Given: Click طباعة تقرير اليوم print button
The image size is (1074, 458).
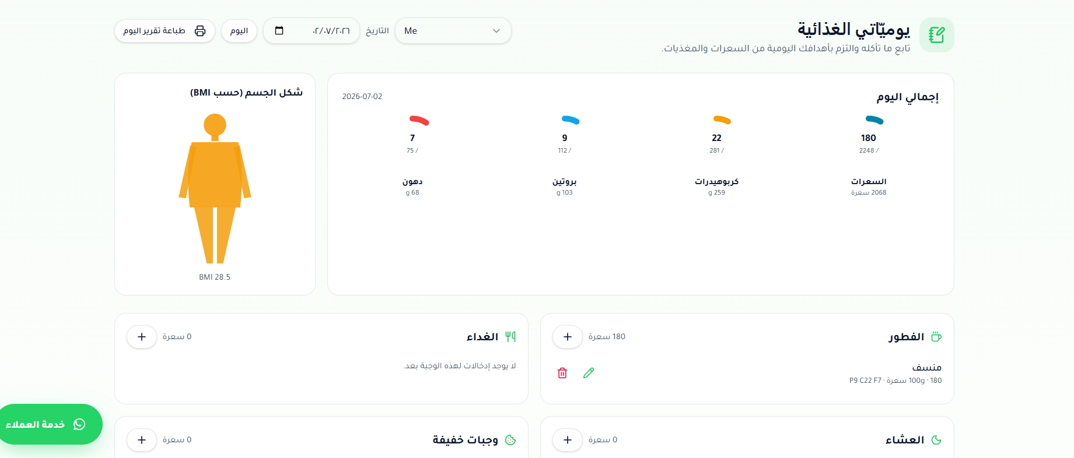Looking at the screenshot, I should coord(165,31).
